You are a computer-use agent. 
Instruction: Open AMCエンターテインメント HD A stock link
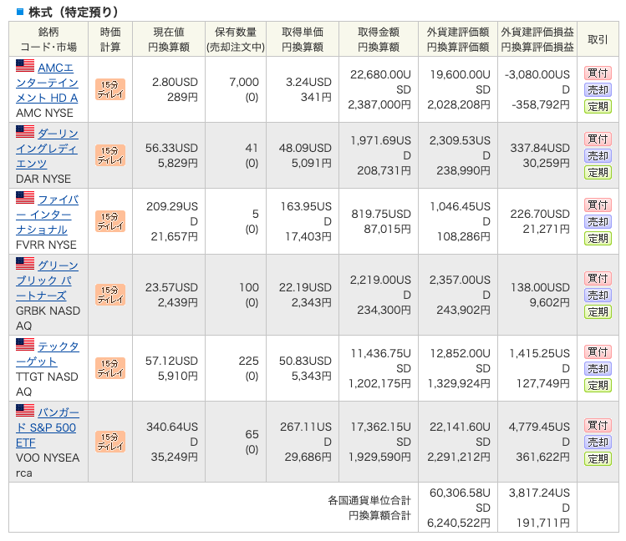point(47,83)
